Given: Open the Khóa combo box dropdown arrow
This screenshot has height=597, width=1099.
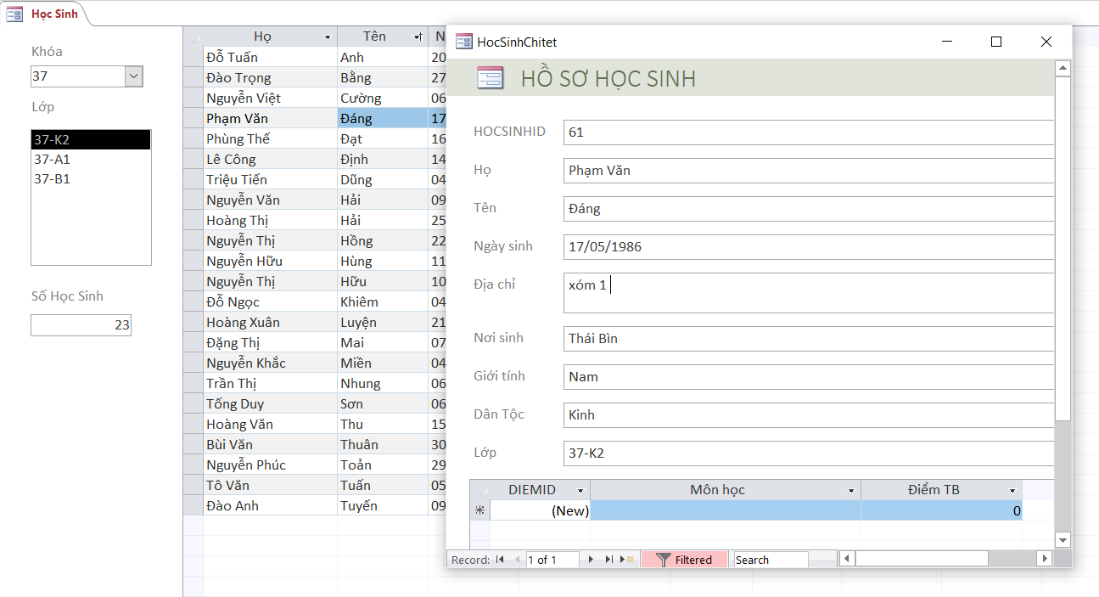Looking at the screenshot, I should (x=133, y=76).
